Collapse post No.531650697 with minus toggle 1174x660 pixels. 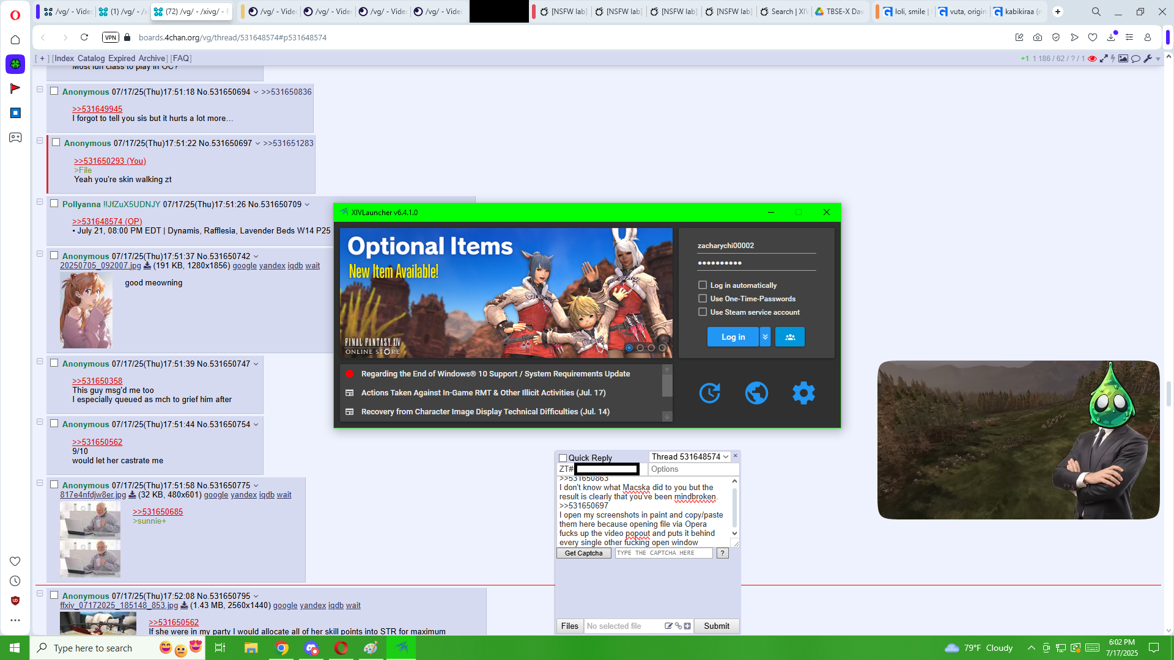pyautogui.click(x=40, y=141)
